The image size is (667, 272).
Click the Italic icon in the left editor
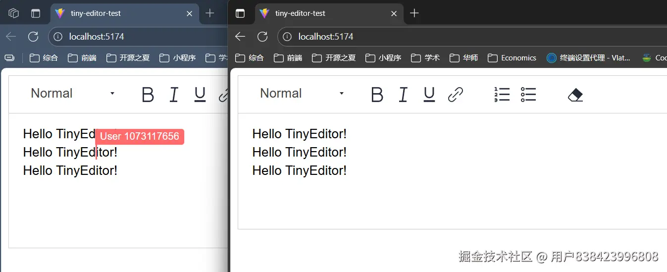(174, 94)
